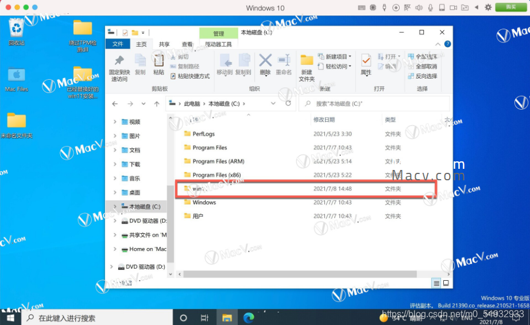The image size is (530, 325).
Task: Select the 未命名文件夹 desktop folder
Action: click(x=16, y=125)
